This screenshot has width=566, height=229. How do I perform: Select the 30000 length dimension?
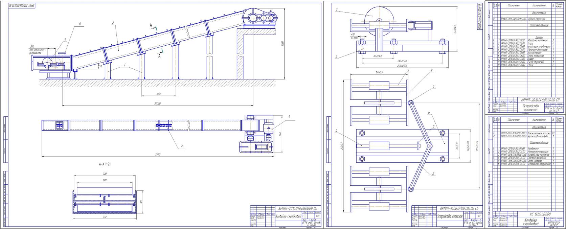click(x=157, y=103)
